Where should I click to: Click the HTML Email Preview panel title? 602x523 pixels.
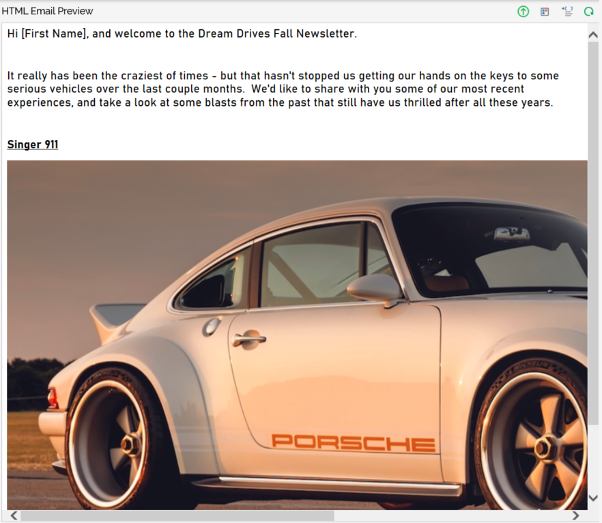tap(47, 11)
